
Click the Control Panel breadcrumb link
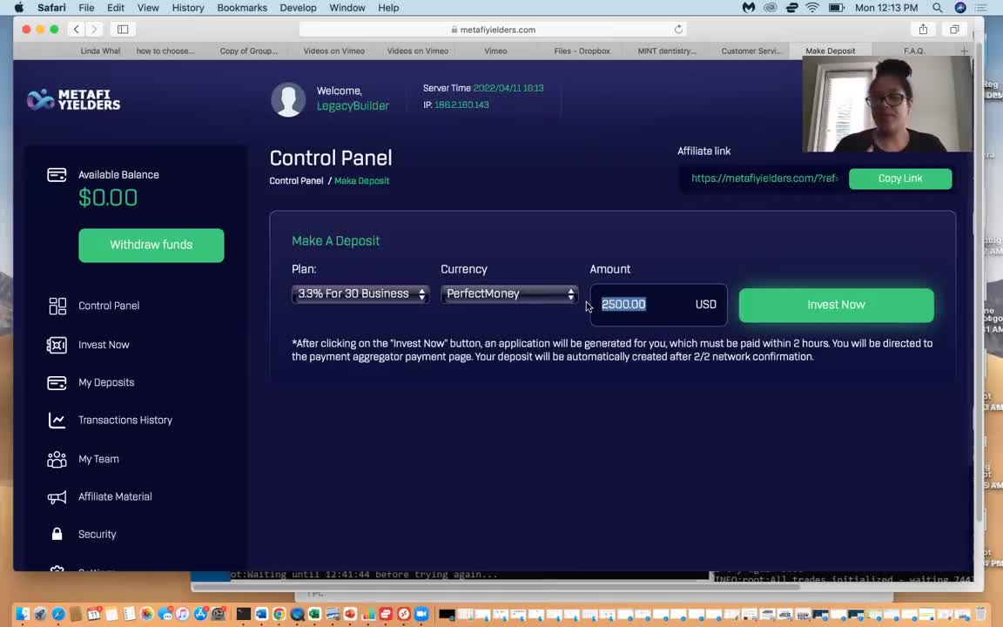(x=296, y=181)
